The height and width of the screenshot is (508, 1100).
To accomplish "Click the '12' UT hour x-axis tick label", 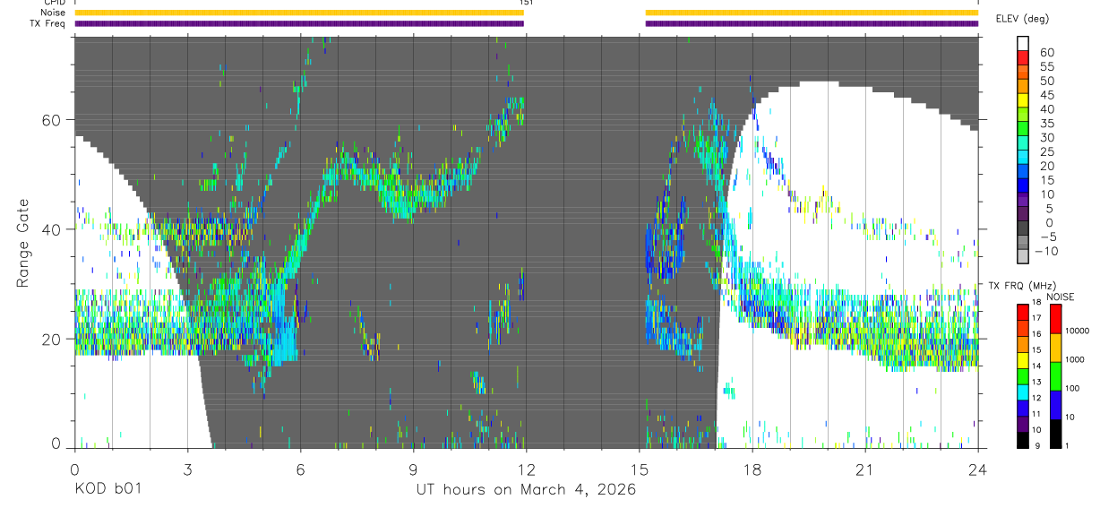I will coord(526,468).
